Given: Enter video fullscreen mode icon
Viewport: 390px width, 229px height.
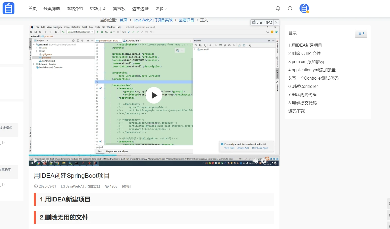Looking at the screenshot, I should click(x=274, y=162).
